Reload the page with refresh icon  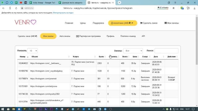16,8
